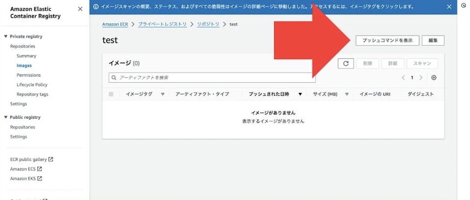Click the アーティファクト・タイプ column header
This screenshot has height=200, width=470.
pos(202,94)
